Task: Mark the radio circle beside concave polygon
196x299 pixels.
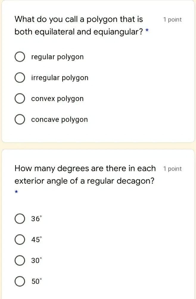Action: (x=20, y=120)
